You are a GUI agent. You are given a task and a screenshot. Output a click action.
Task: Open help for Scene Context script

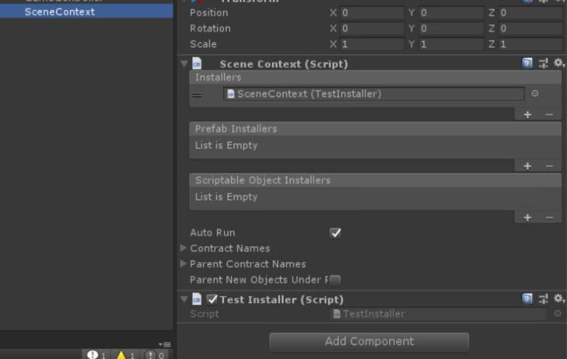pos(527,64)
